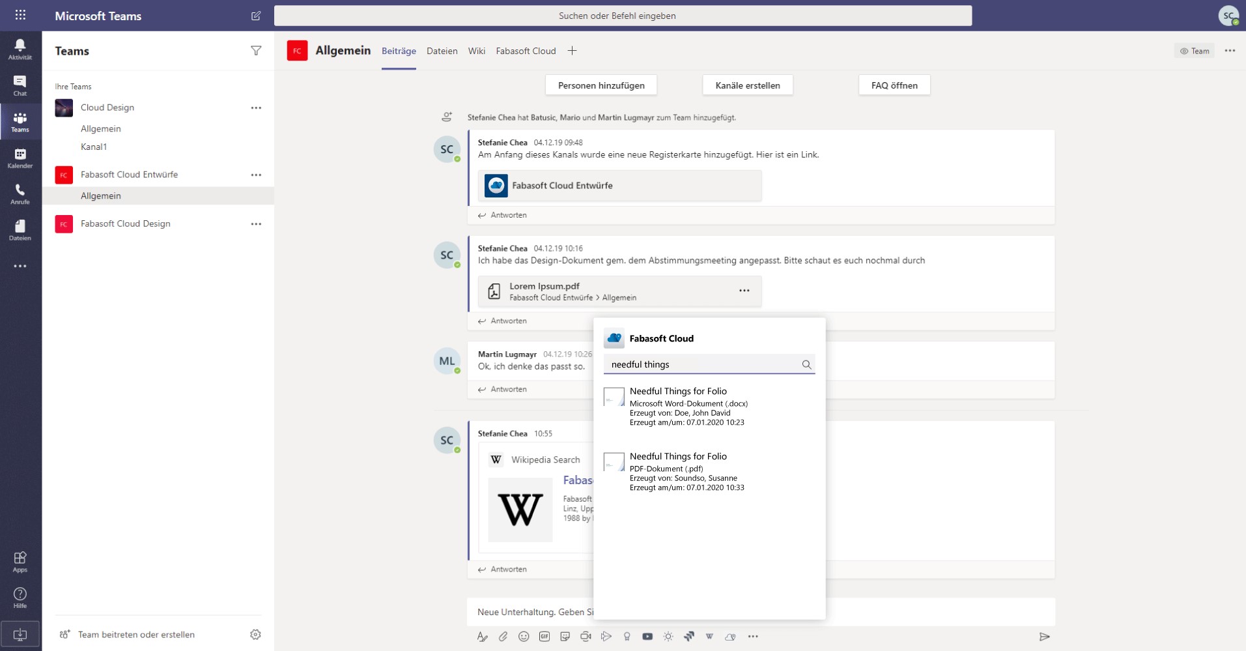Select Needful Things for Folio Word document result

(709, 407)
